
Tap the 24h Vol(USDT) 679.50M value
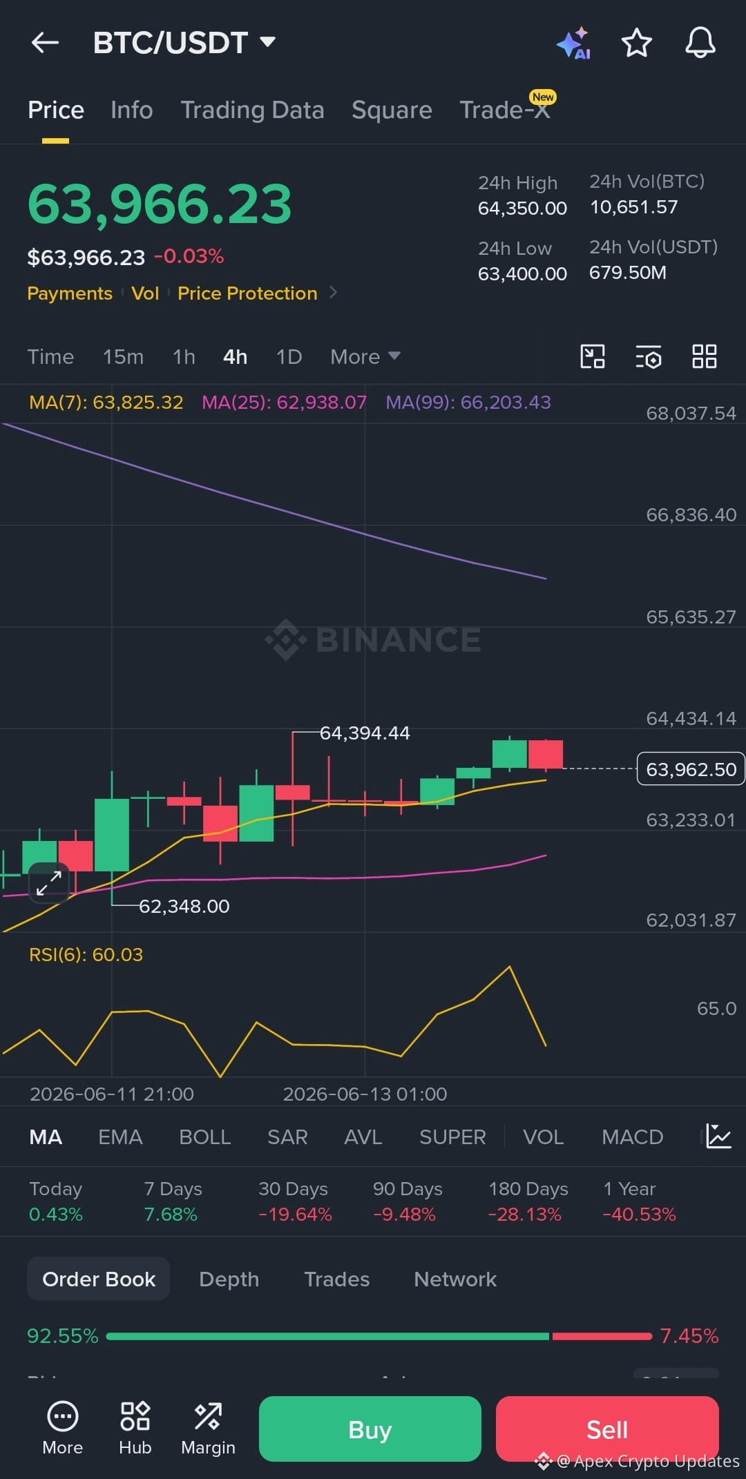(627, 272)
